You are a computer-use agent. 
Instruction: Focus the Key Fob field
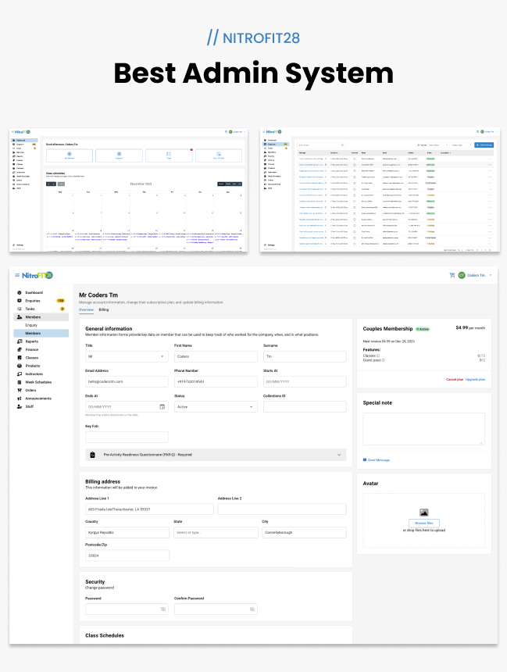127,437
